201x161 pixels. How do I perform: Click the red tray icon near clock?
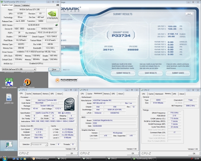(x=192, y=159)
